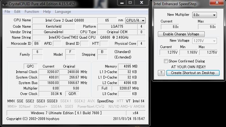Click the Min voltage 1.163V field

pyautogui.click(x=189, y=52)
